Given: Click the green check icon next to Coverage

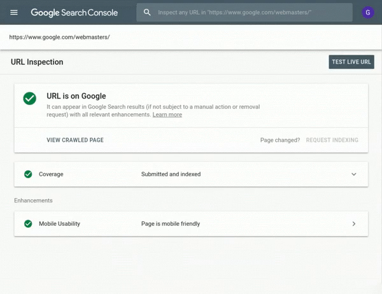Looking at the screenshot, I should coord(28,174).
